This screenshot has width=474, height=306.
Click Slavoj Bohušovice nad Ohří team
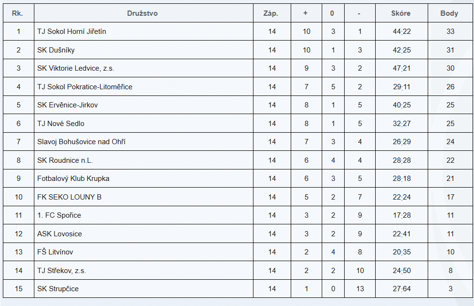81,142
